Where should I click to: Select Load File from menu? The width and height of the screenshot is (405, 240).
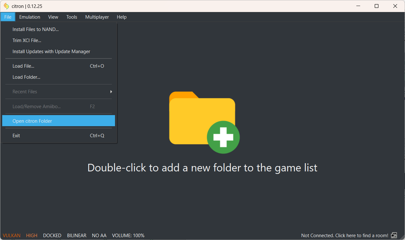58,66
